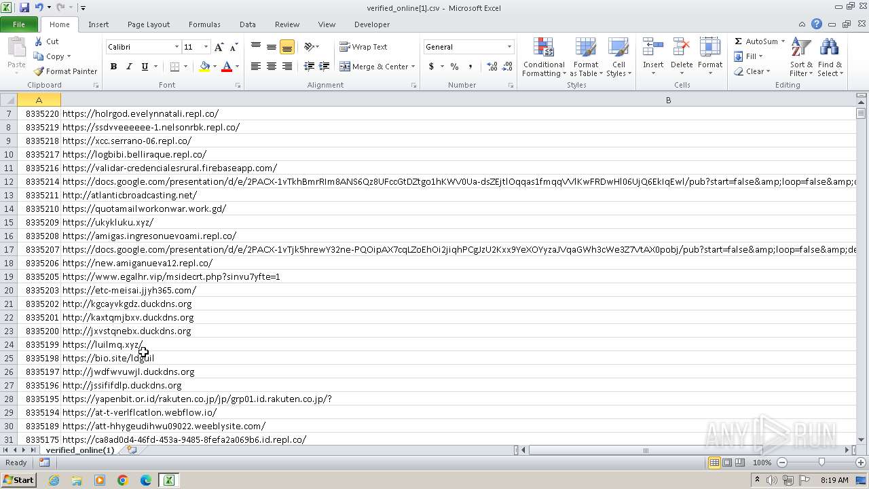Increase the indent
The height and width of the screenshot is (489, 869).
pyautogui.click(x=324, y=67)
